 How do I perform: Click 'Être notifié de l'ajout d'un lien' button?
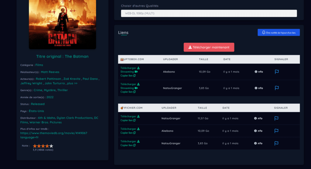[x=279, y=32]
